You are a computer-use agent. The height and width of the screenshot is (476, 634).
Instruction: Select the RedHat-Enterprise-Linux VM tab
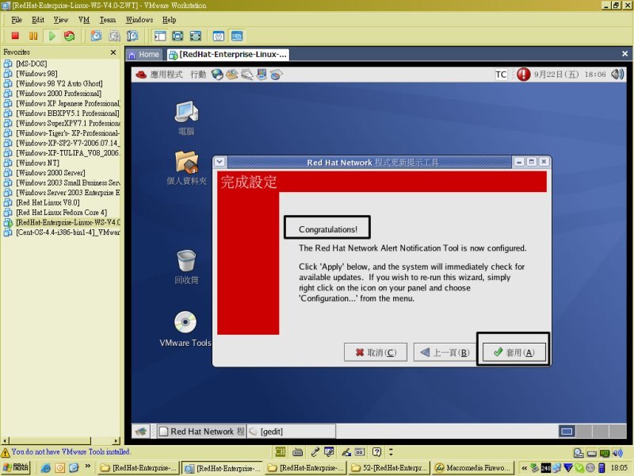point(228,55)
